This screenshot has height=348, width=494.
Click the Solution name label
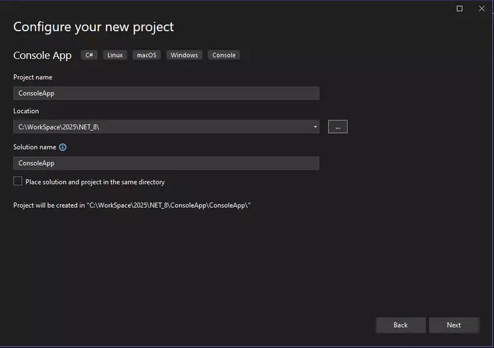point(35,147)
